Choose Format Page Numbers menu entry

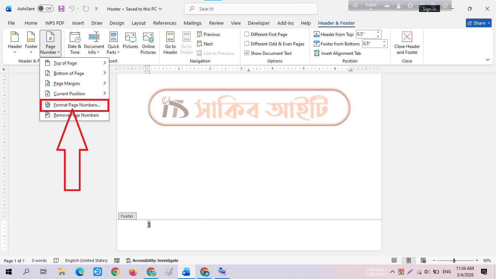(74, 105)
